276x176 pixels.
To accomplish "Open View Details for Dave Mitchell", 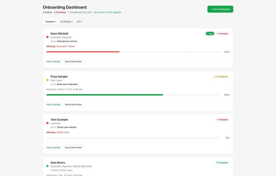I will click(x=53, y=61).
